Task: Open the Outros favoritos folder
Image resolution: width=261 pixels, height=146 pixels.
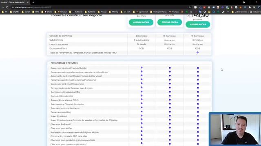Action: point(239,12)
